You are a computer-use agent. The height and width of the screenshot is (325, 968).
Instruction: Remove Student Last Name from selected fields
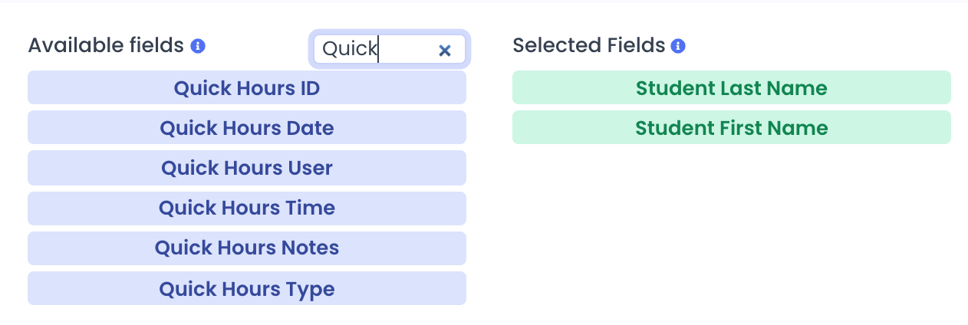(732, 87)
